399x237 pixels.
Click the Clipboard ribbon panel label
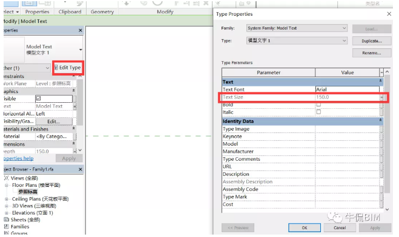[x=70, y=12]
